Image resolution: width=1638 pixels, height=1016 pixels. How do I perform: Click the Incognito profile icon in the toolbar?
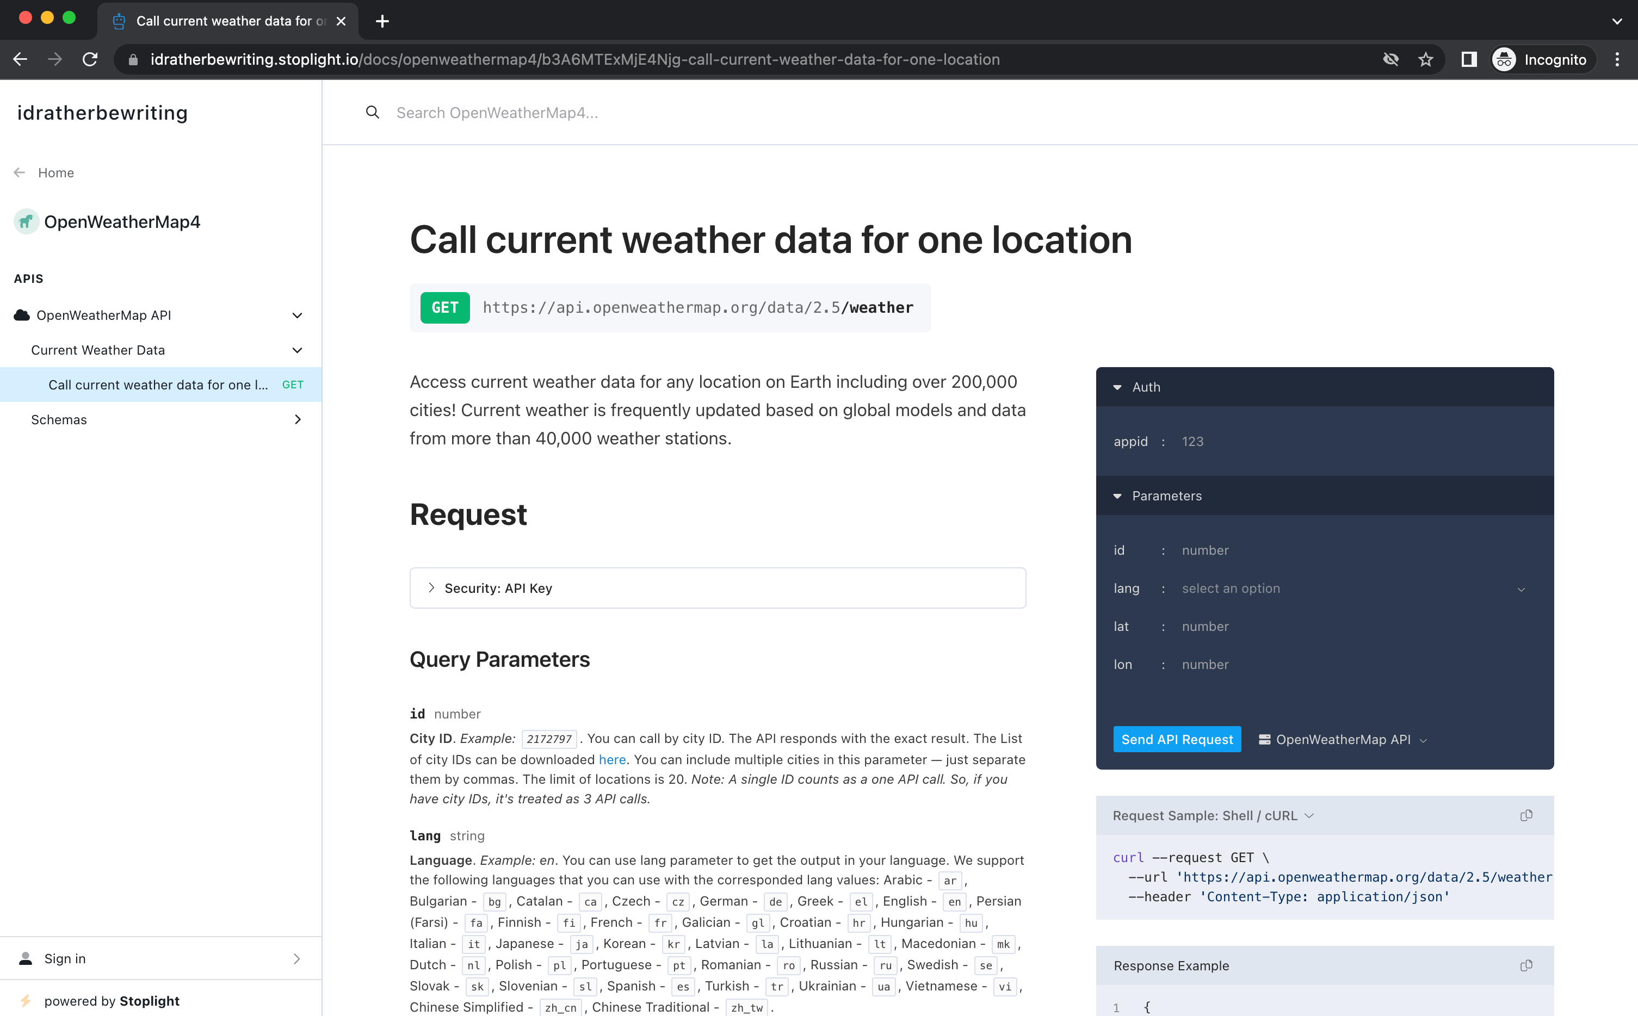1504,59
